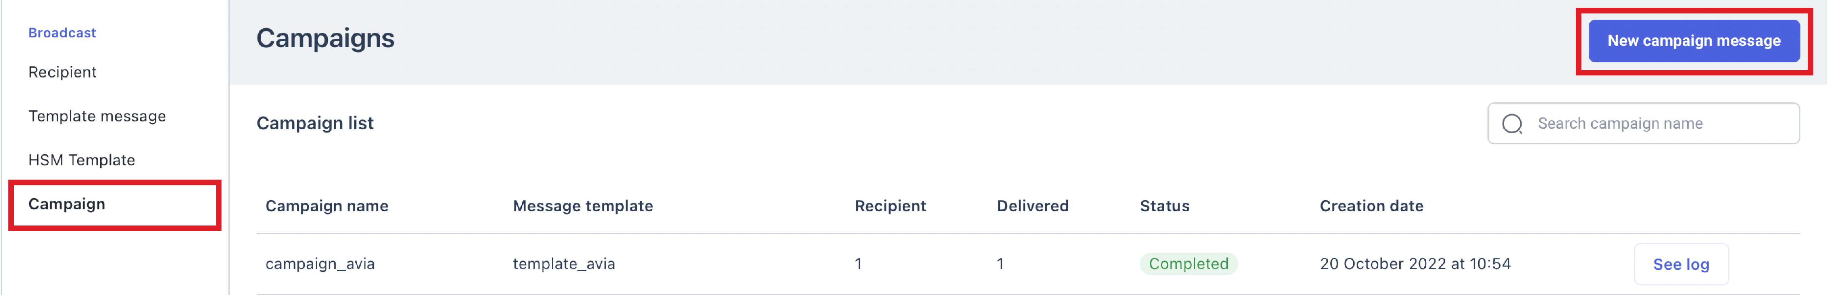Open HSM Template in sidebar
The image size is (1828, 295).
click(82, 160)
